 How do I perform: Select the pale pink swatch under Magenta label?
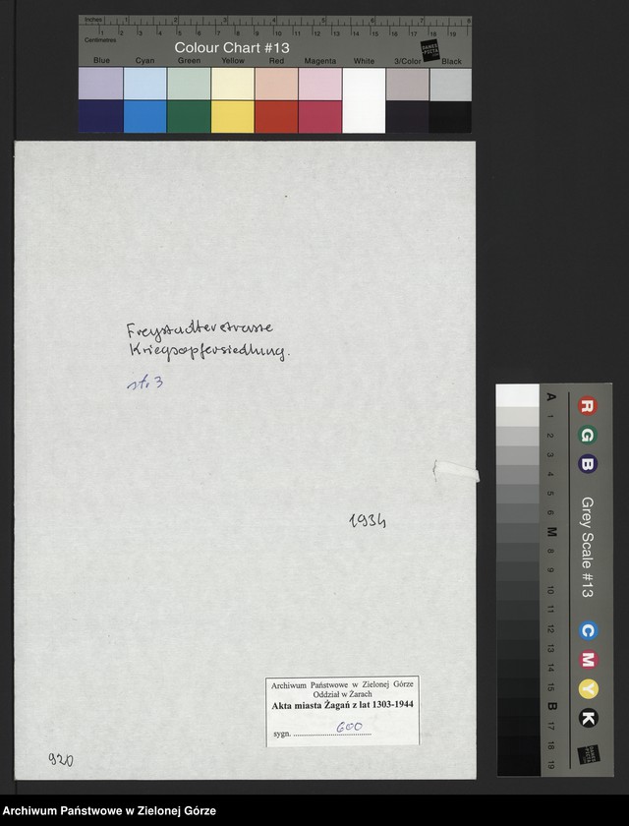tap(320, 84)
